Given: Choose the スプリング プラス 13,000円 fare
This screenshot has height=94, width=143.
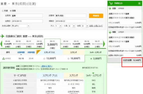Looking at the screenshot, I should [44, 59].
